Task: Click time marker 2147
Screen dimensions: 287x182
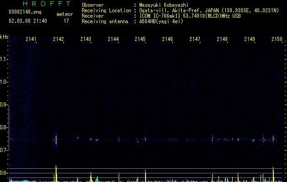Action: pyautogui.click(x=195, y=39)
